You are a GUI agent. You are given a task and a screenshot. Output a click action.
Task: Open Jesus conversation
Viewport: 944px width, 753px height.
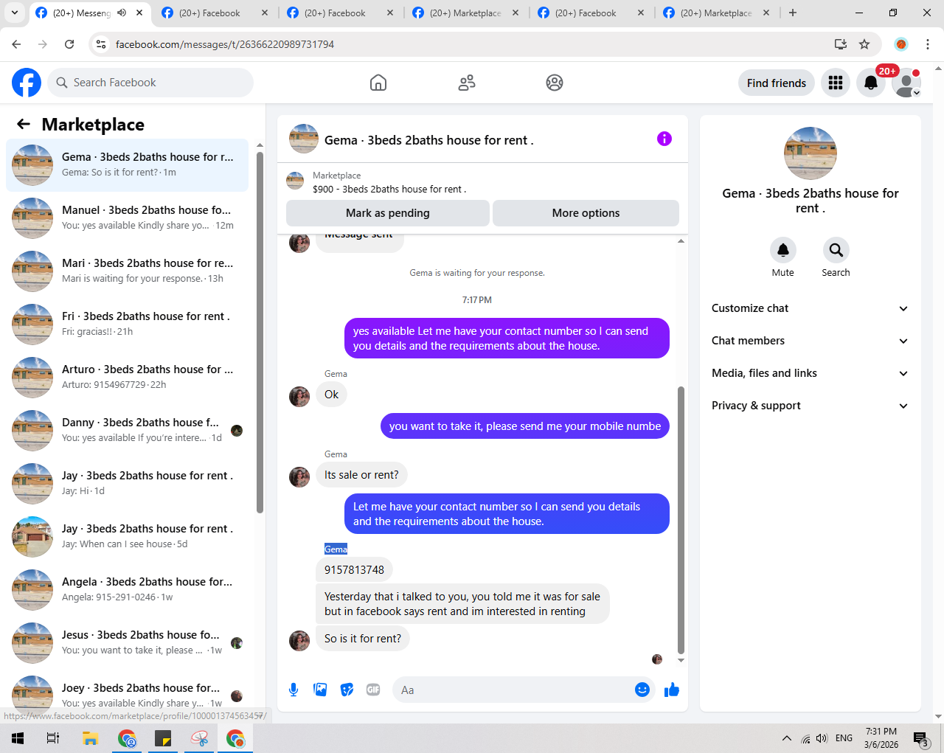[x=127, y=642]
